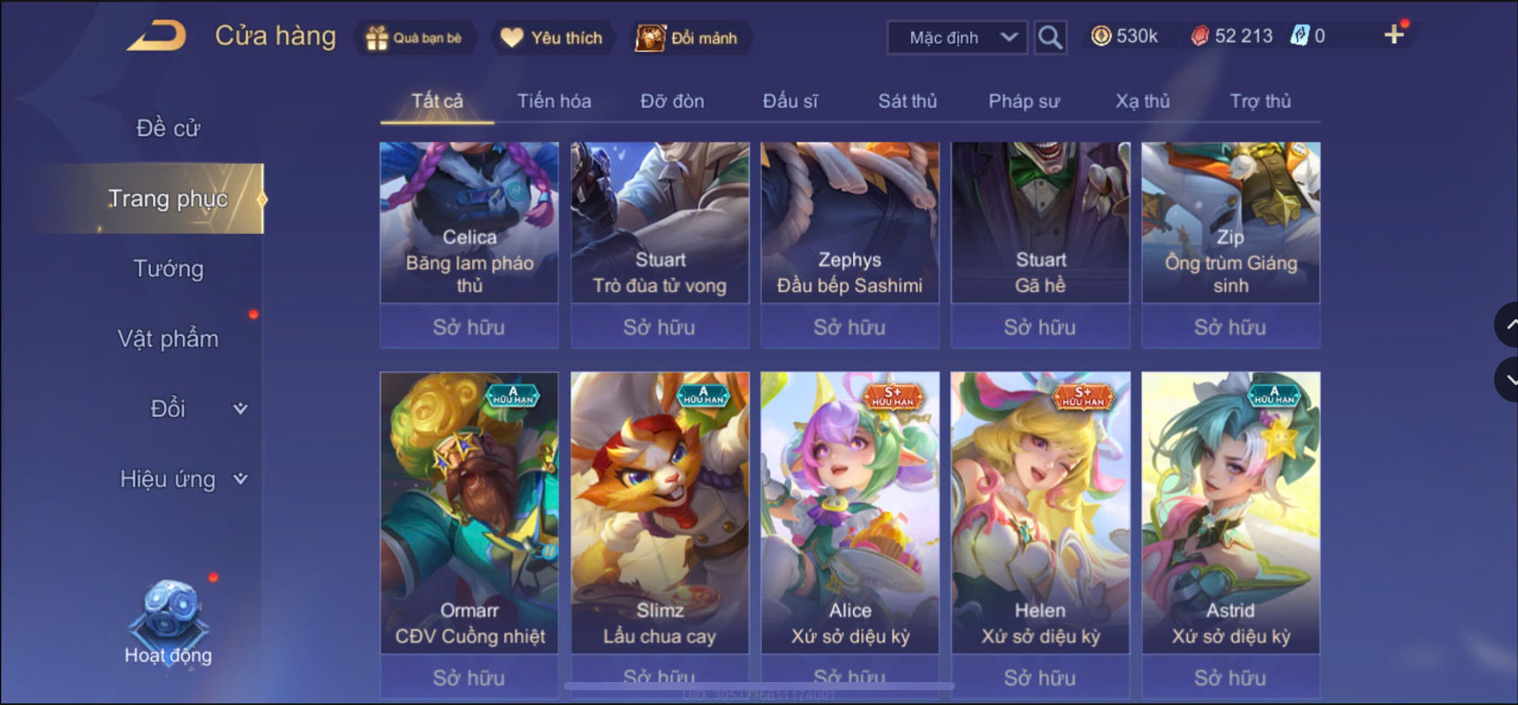Open the search magnifier icon
This screenshot has width=1518, height=705.
(1050, 37)
